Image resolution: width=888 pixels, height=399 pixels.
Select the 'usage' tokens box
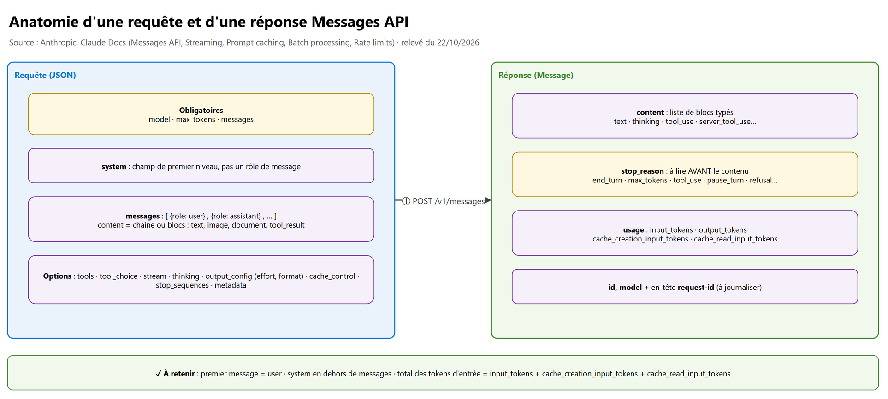coord(685,233)
